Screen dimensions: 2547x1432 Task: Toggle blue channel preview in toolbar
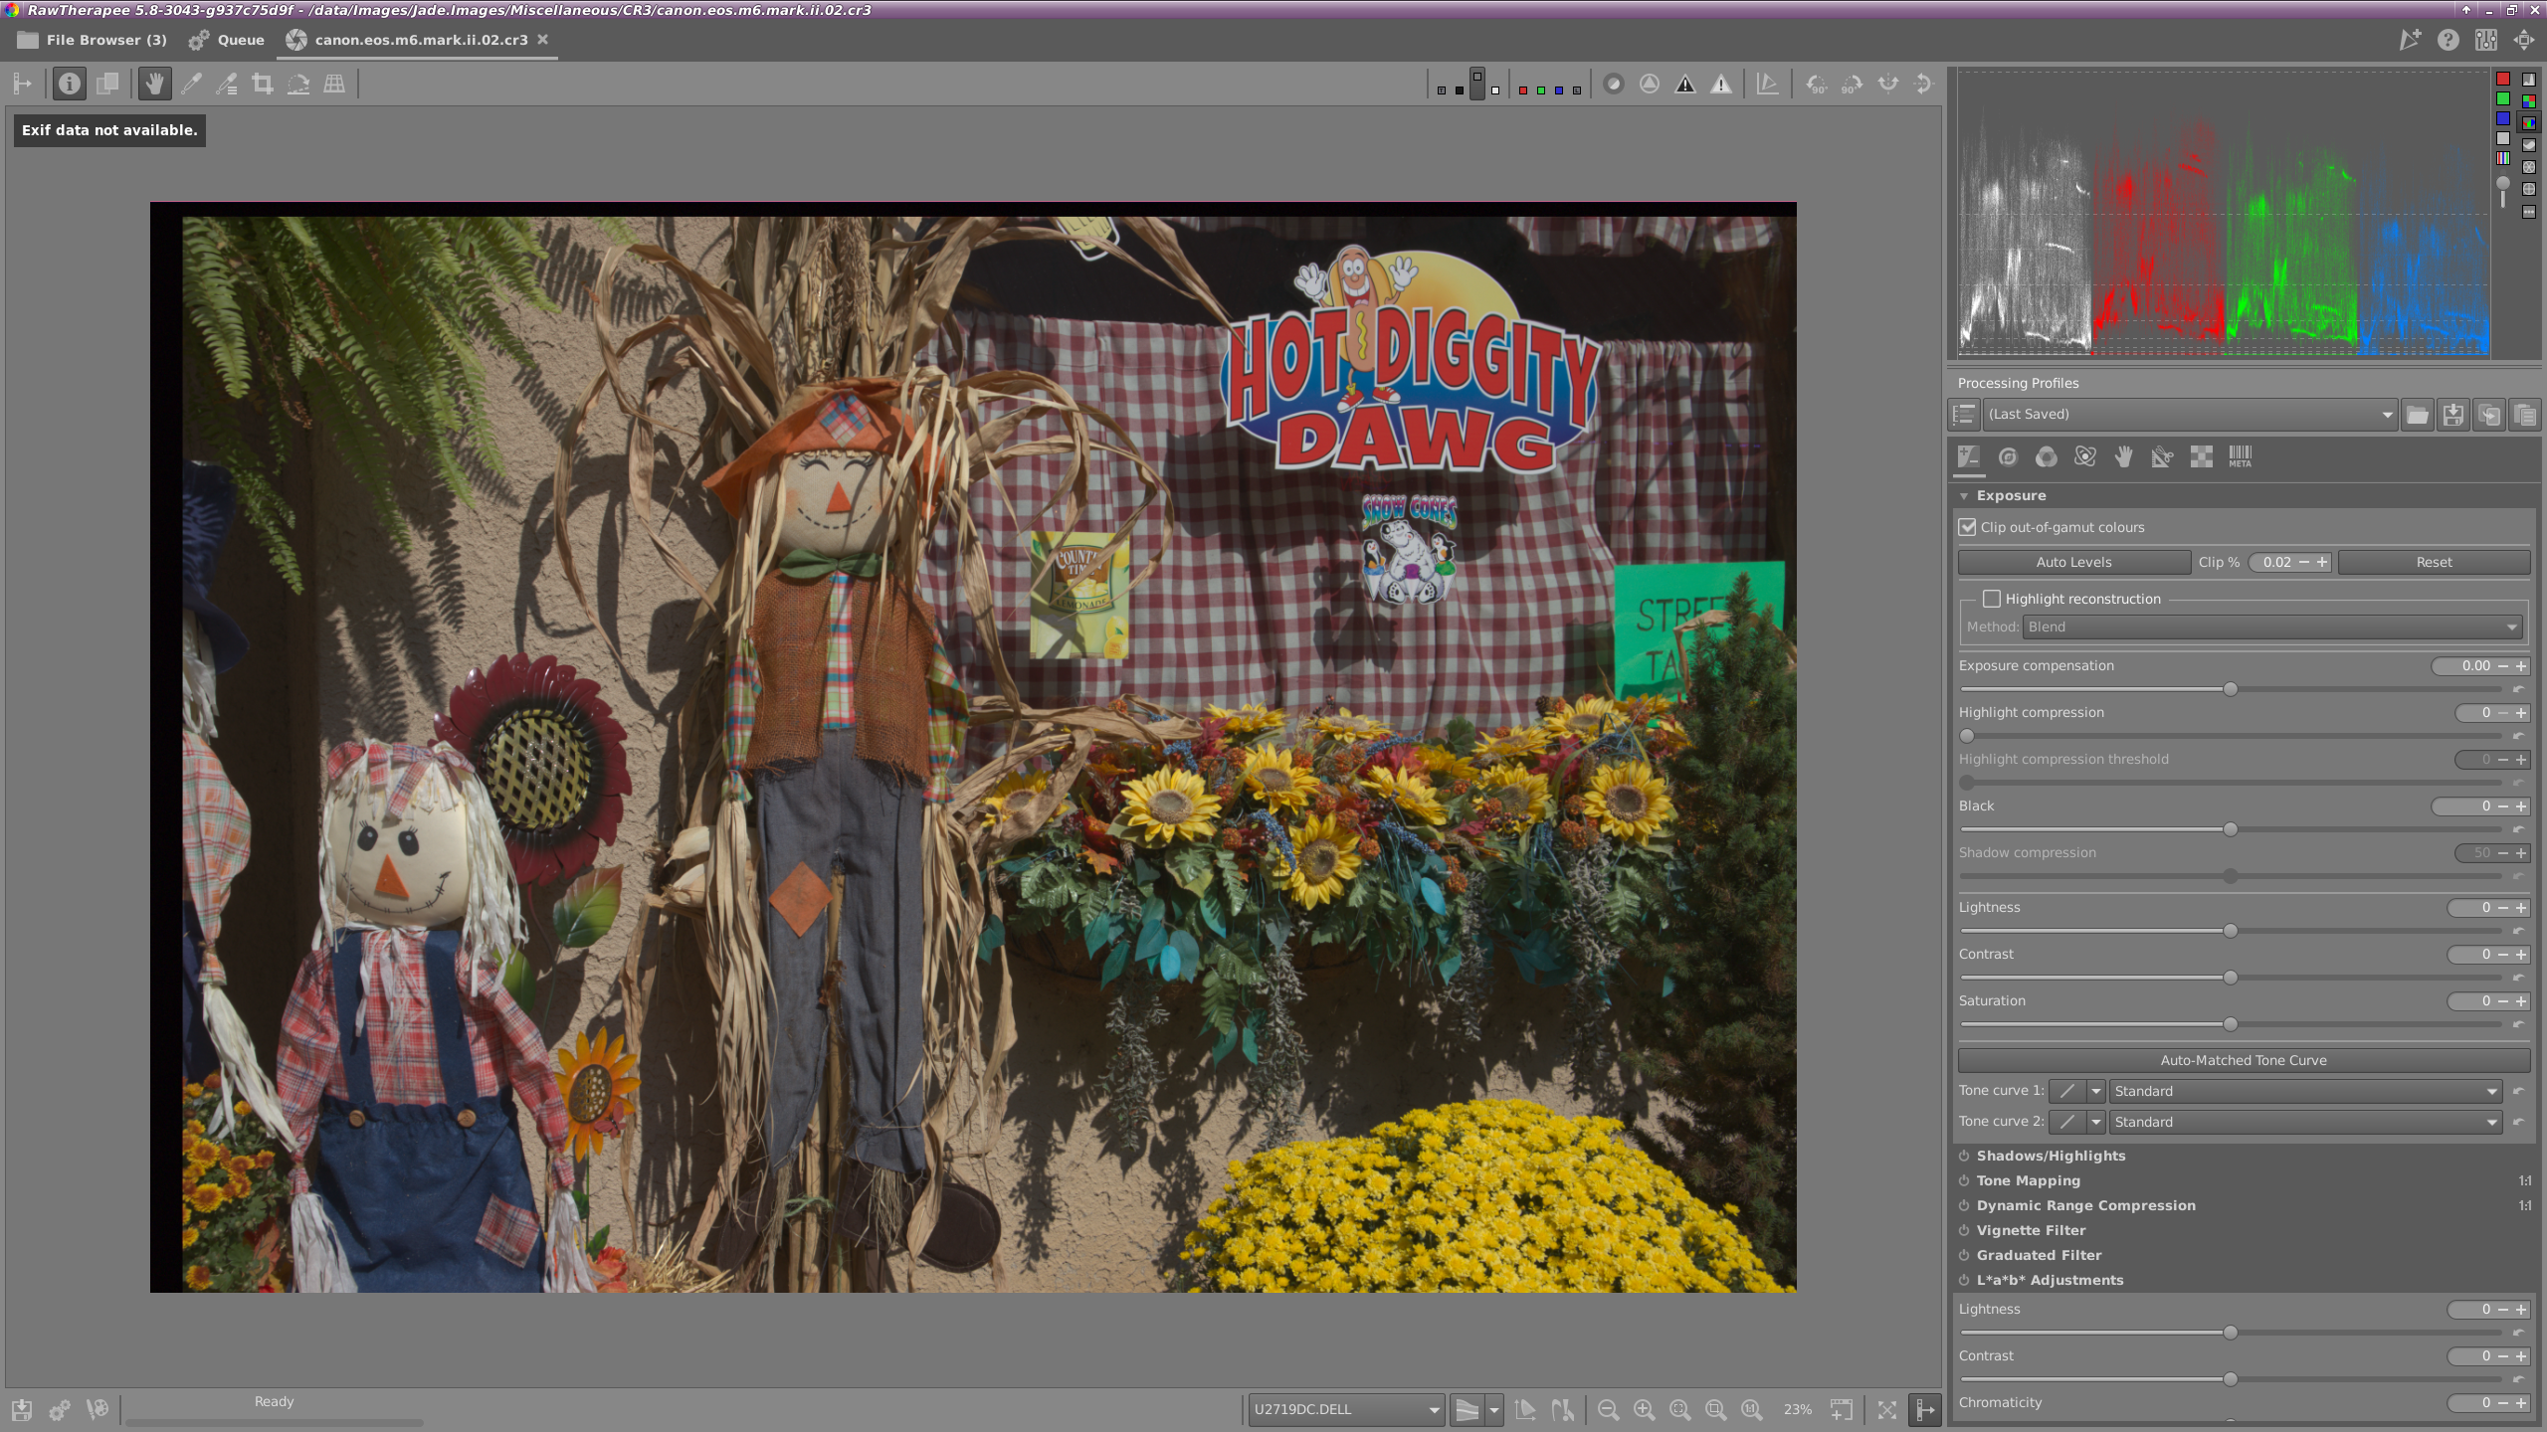tap(1559, 90)
